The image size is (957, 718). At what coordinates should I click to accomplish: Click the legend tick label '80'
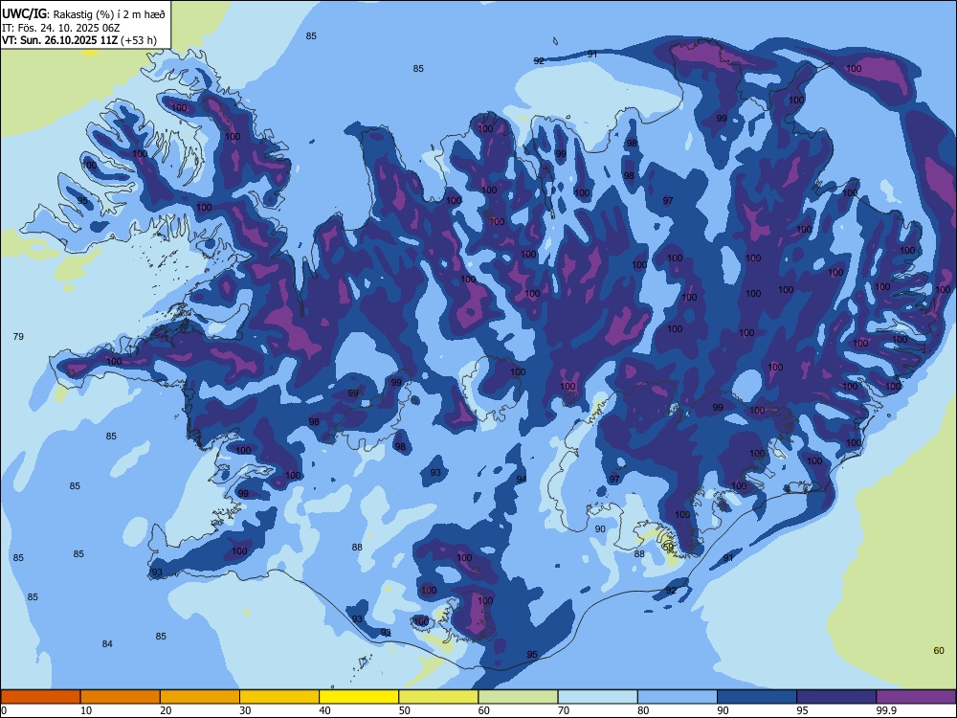[643, 710]
